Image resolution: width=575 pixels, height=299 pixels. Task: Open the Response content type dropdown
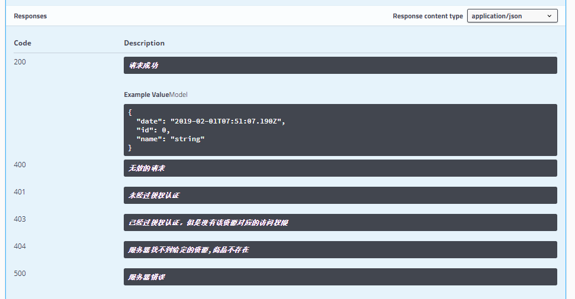[x=512, y=16]
